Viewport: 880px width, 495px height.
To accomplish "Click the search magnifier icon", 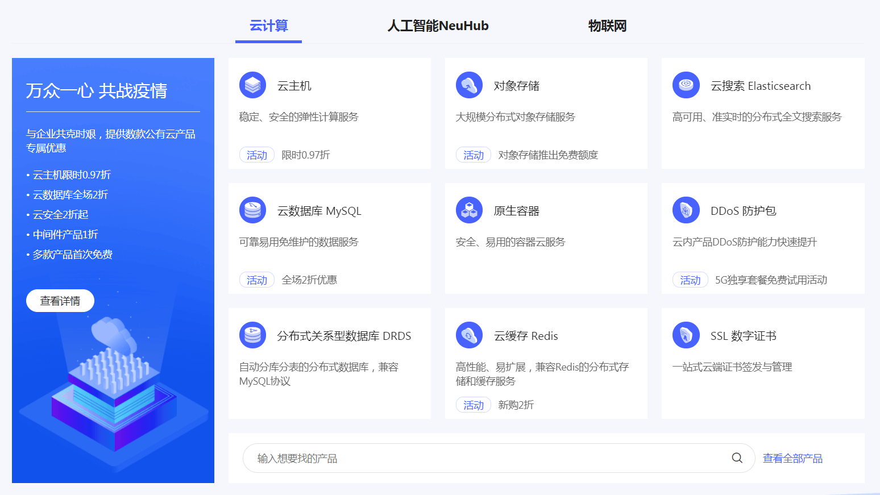I will (x=737, y=458).
